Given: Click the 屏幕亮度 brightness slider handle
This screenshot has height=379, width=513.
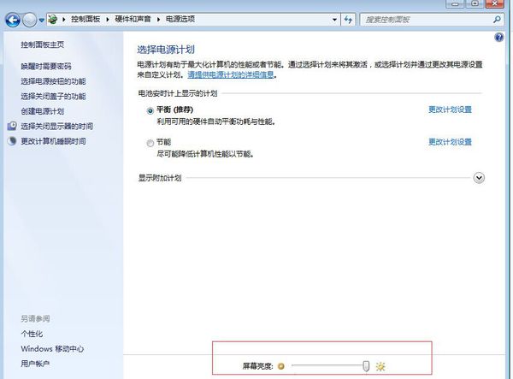Looking at the screenshot, I should (x=366, y=366).
